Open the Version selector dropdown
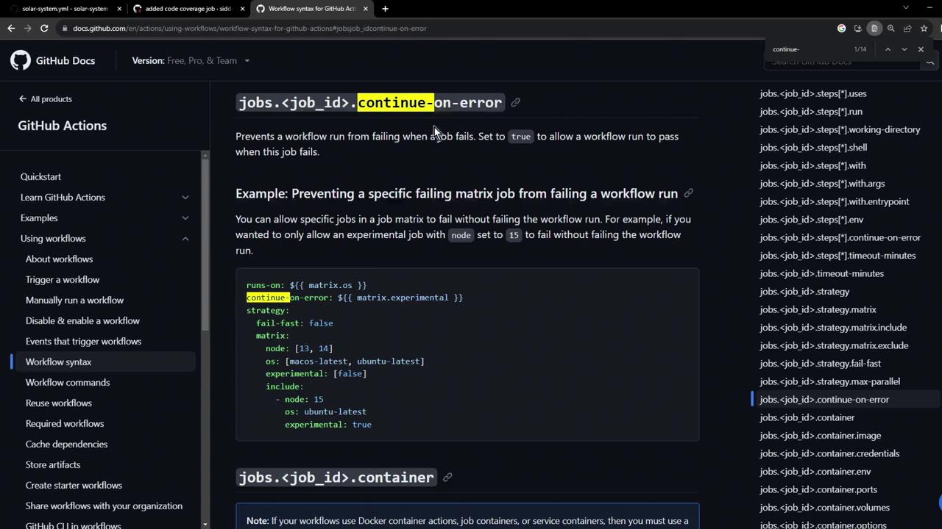Screen dimensions: 942x529 pyautogui.click(x=191, y=61)
